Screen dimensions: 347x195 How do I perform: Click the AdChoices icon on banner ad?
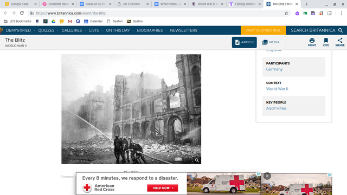click(x=258, y=174)
